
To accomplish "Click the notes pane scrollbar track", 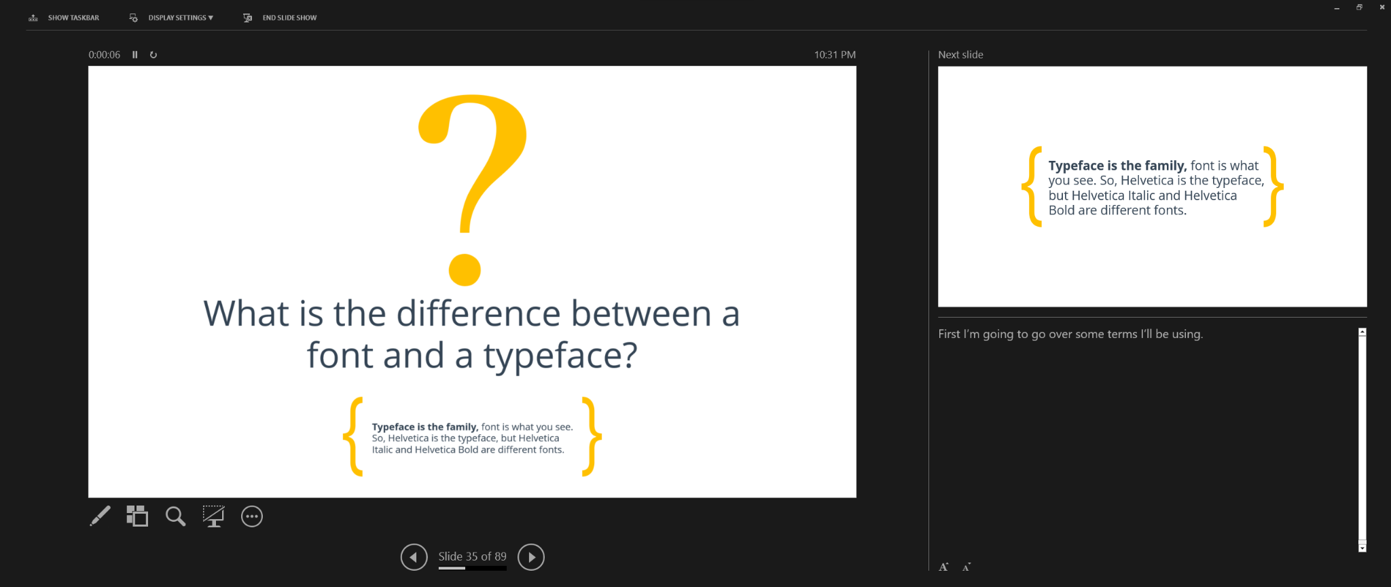I will click(x=1362, y=440).
